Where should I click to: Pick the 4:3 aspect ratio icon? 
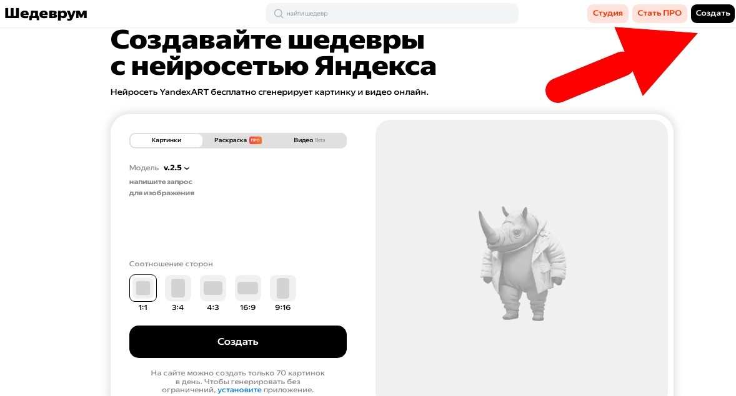coord(213,287)
